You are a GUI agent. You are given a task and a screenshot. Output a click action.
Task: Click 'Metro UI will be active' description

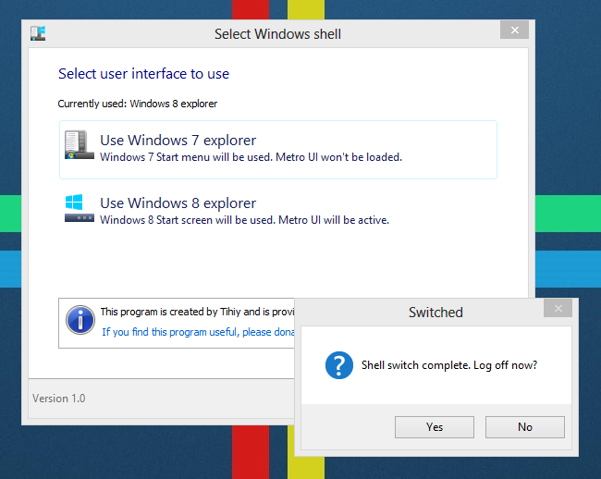pyautogui.click(x=334, y=220)
